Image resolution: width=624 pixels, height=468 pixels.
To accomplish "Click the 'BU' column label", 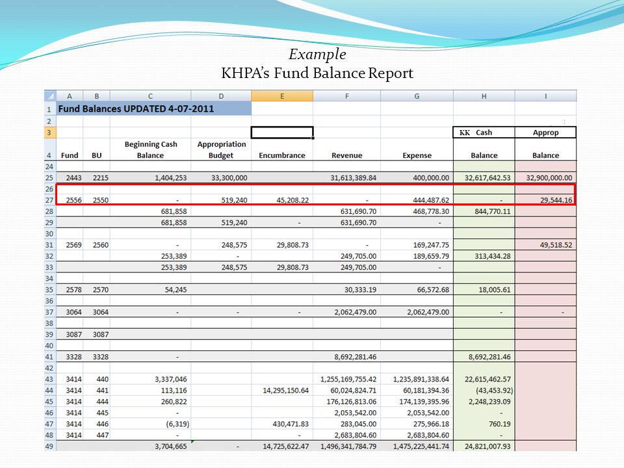I will (97, 155).
